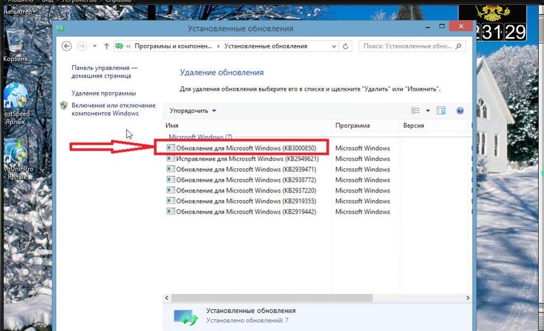The width and height of the screenshot is (544, 331).
Task: Click the Back navigation arrow
Action: click(66, 46)
